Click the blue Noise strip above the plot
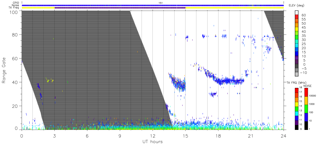Image resolution: width=319 pixels, height=147 pixels. pyautogui.click(x=153, y=5)
